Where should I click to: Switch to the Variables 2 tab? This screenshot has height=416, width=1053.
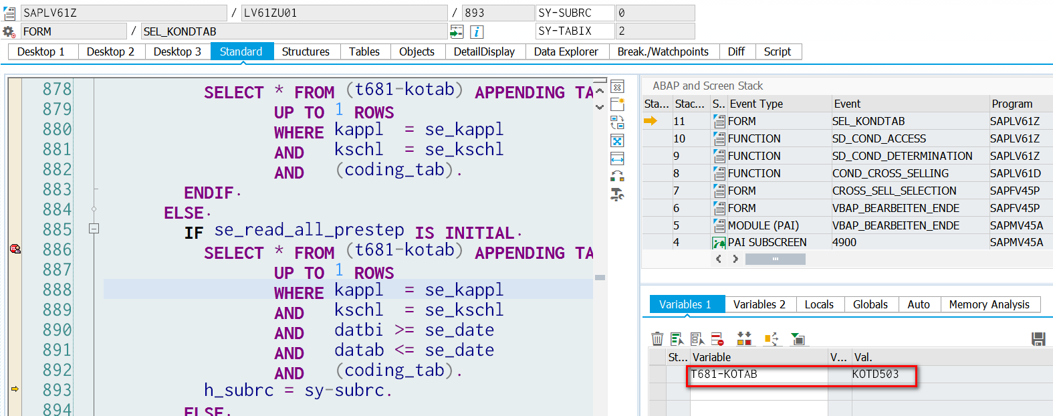(x=759, y=304)
